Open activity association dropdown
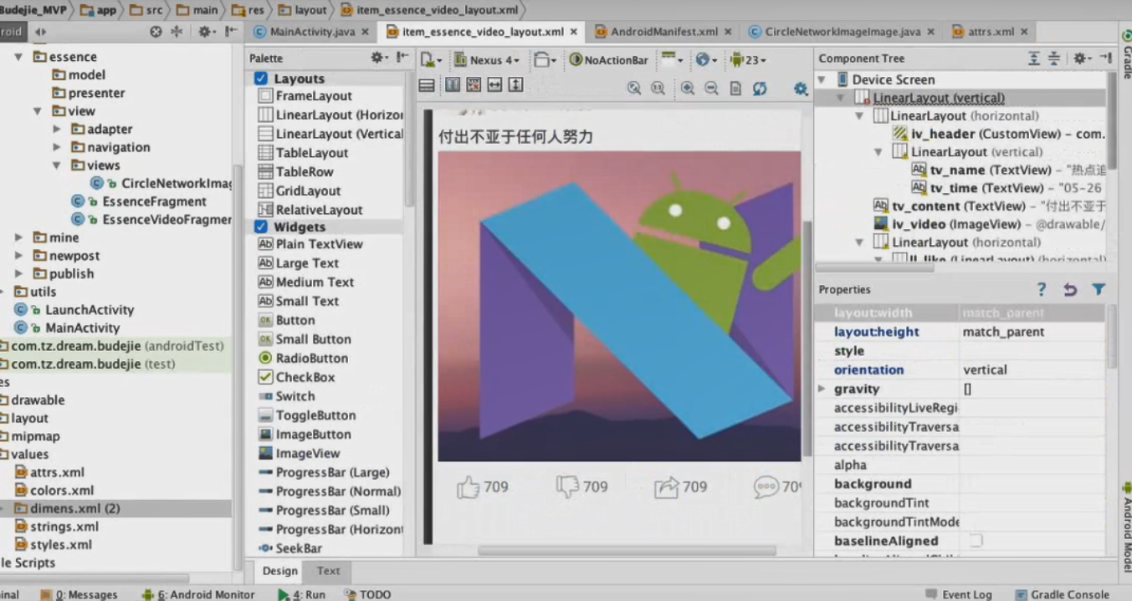Screen dimensions: 1132x601 (671, 59)
